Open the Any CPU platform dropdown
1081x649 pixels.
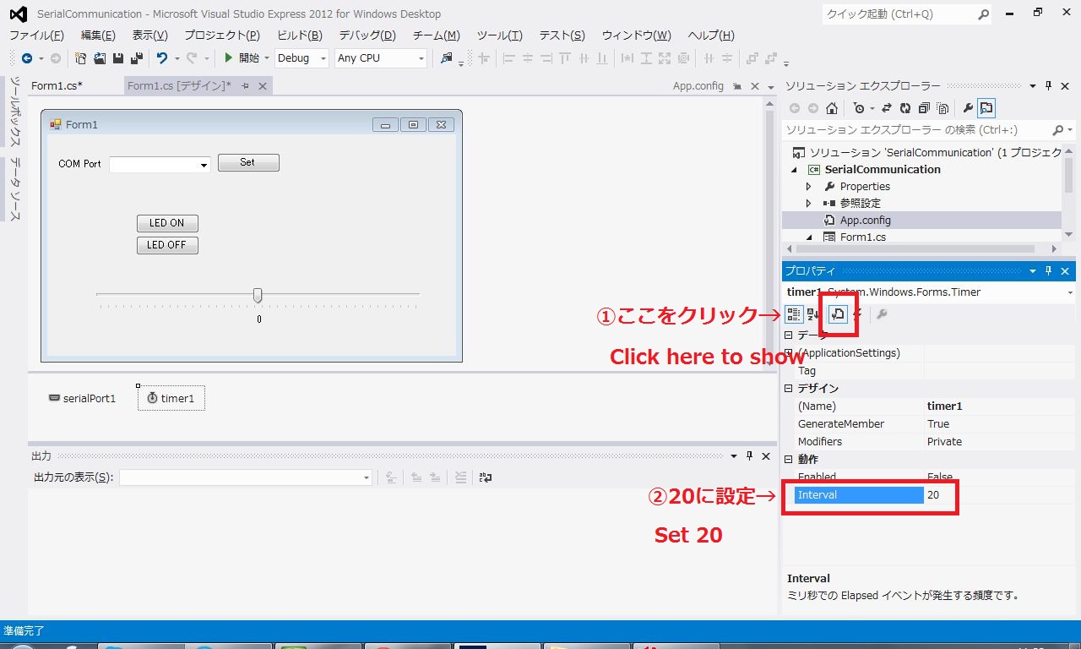pos(380,58)
